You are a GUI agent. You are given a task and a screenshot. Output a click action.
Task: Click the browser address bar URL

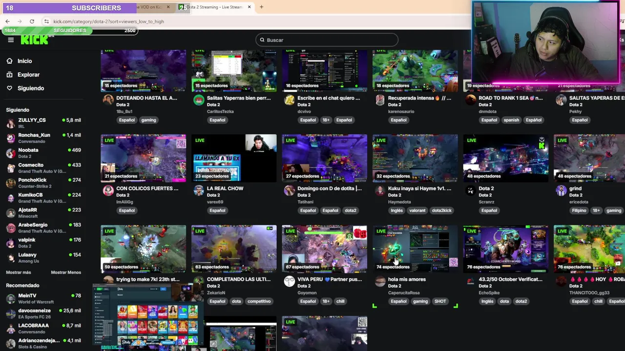tap(108, 21)
